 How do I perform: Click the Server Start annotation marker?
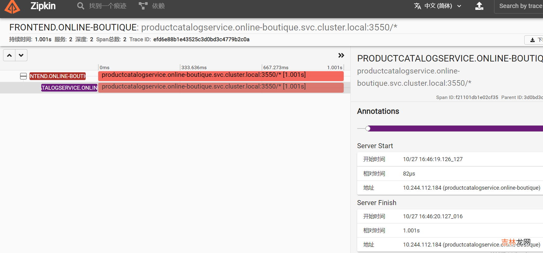[368, 128]
